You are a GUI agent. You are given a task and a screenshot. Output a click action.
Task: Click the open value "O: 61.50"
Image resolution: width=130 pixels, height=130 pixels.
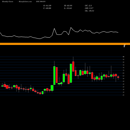47,6
